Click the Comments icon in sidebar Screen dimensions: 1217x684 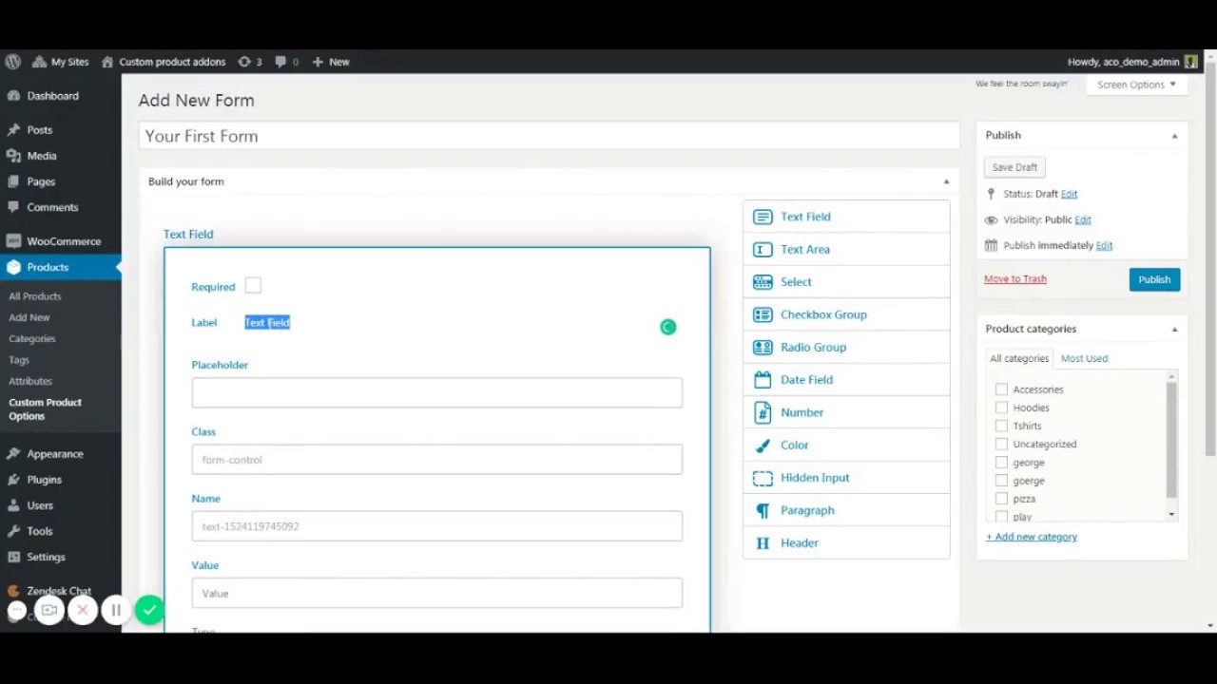coord(13,207)
